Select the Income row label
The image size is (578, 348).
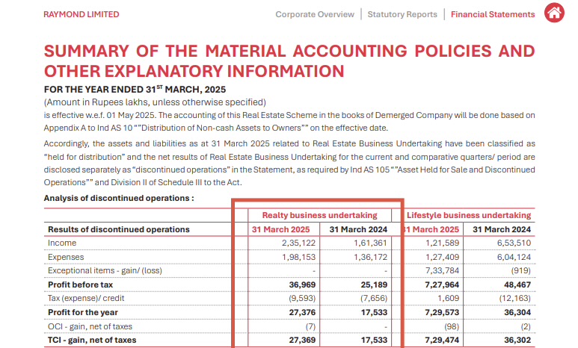click(62, 243)
